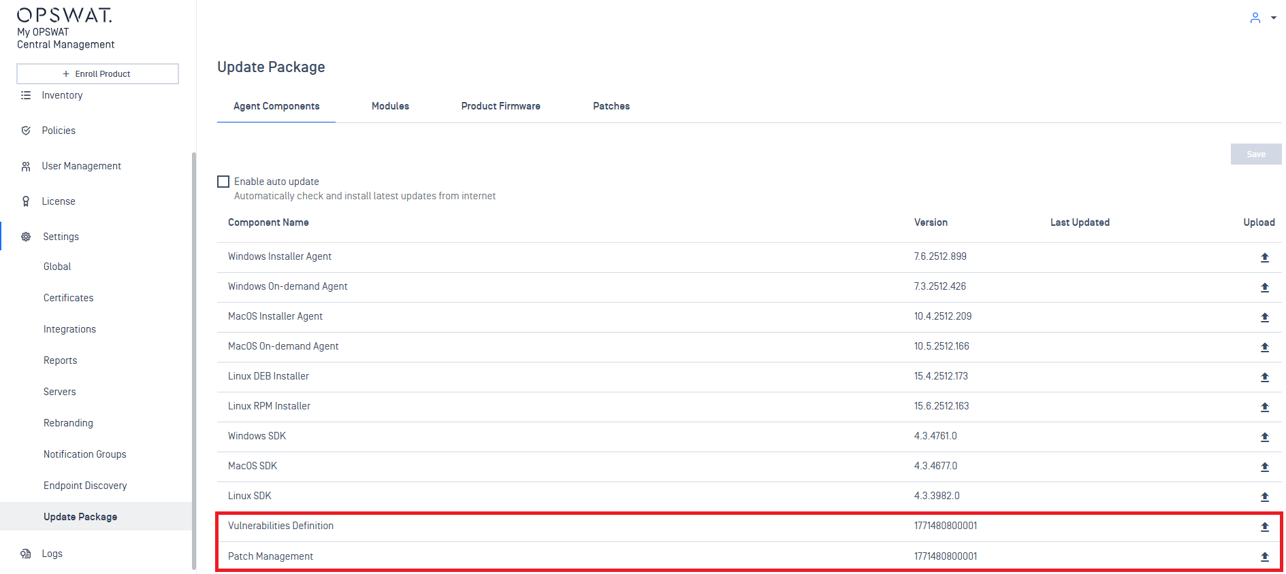Viewport: 1286px width, 574px height.
Task: Click upload icon for MacOS Installer Agent
Action: coord(1264,318)
